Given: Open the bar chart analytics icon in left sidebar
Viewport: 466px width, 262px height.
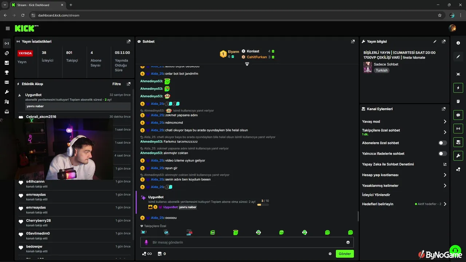Looking at the screenshot, I should click(x=7, y=63).
